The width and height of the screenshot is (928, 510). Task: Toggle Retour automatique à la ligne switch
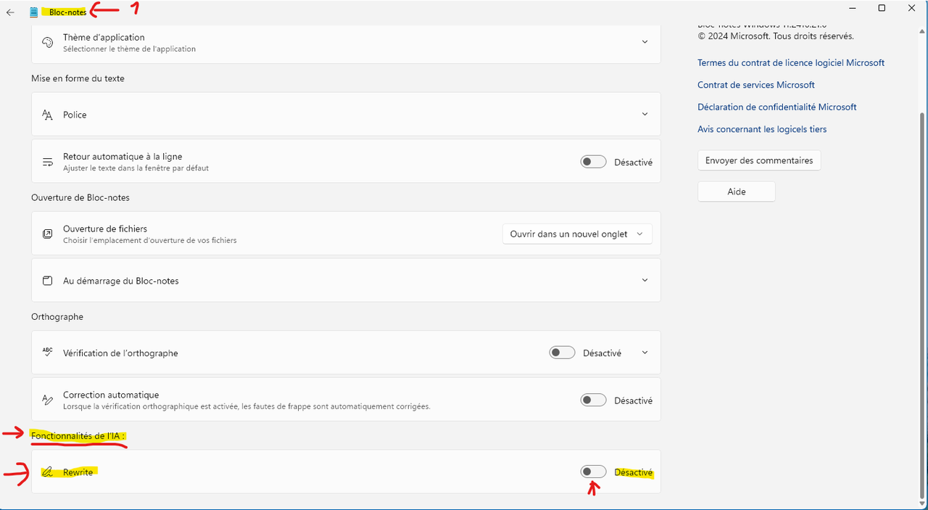pos(593,162)
